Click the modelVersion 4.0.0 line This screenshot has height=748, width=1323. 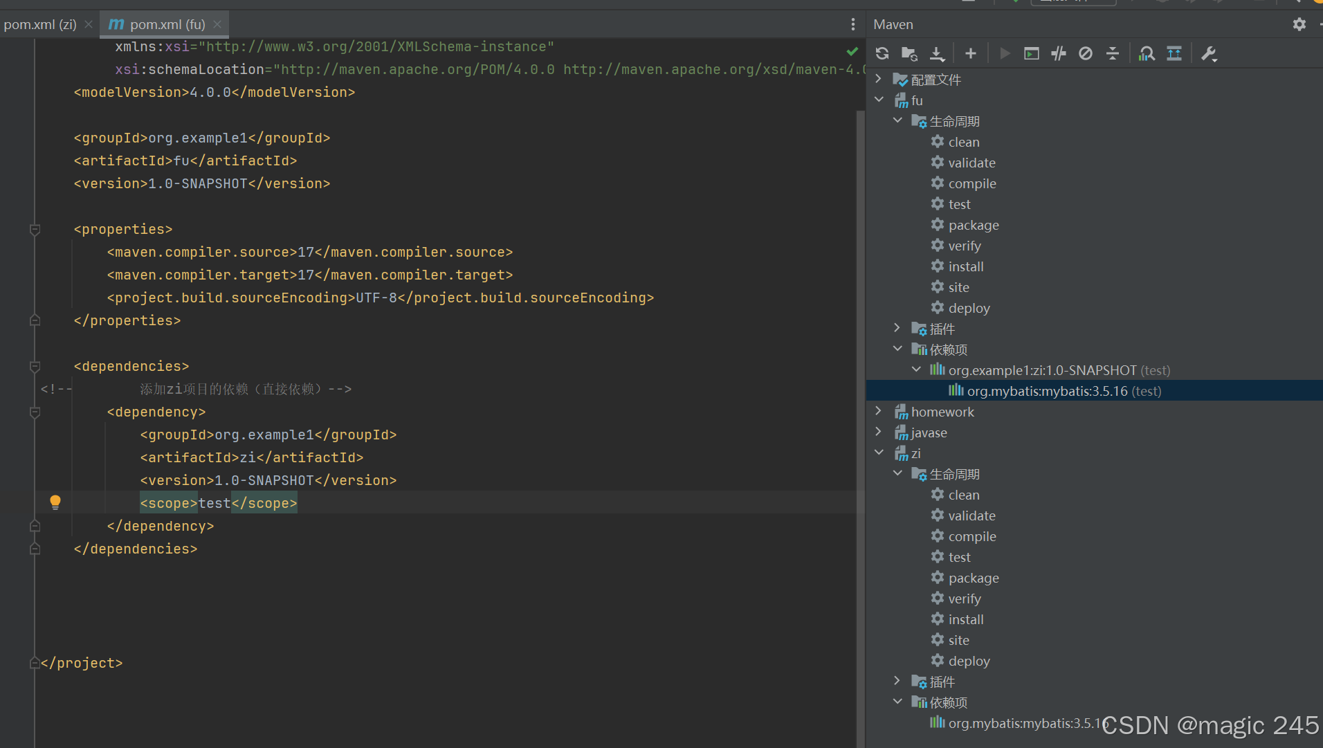pos(215,92)
